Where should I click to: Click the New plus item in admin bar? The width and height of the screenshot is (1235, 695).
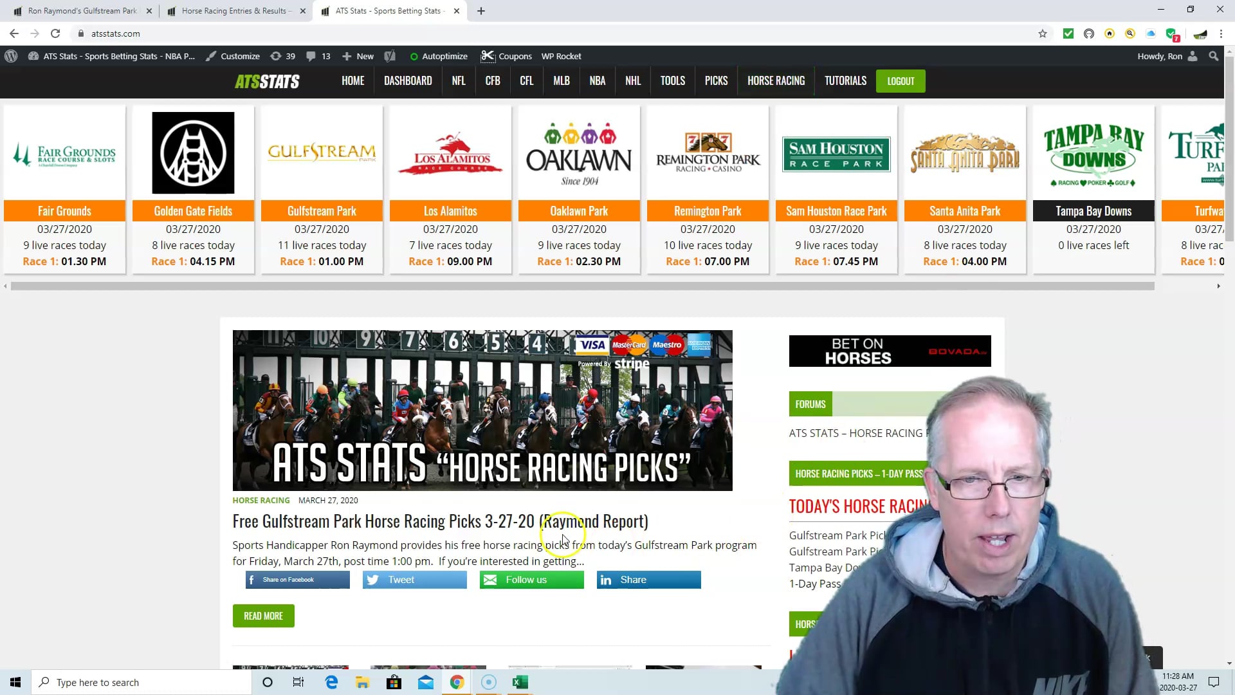pos(358,56)
